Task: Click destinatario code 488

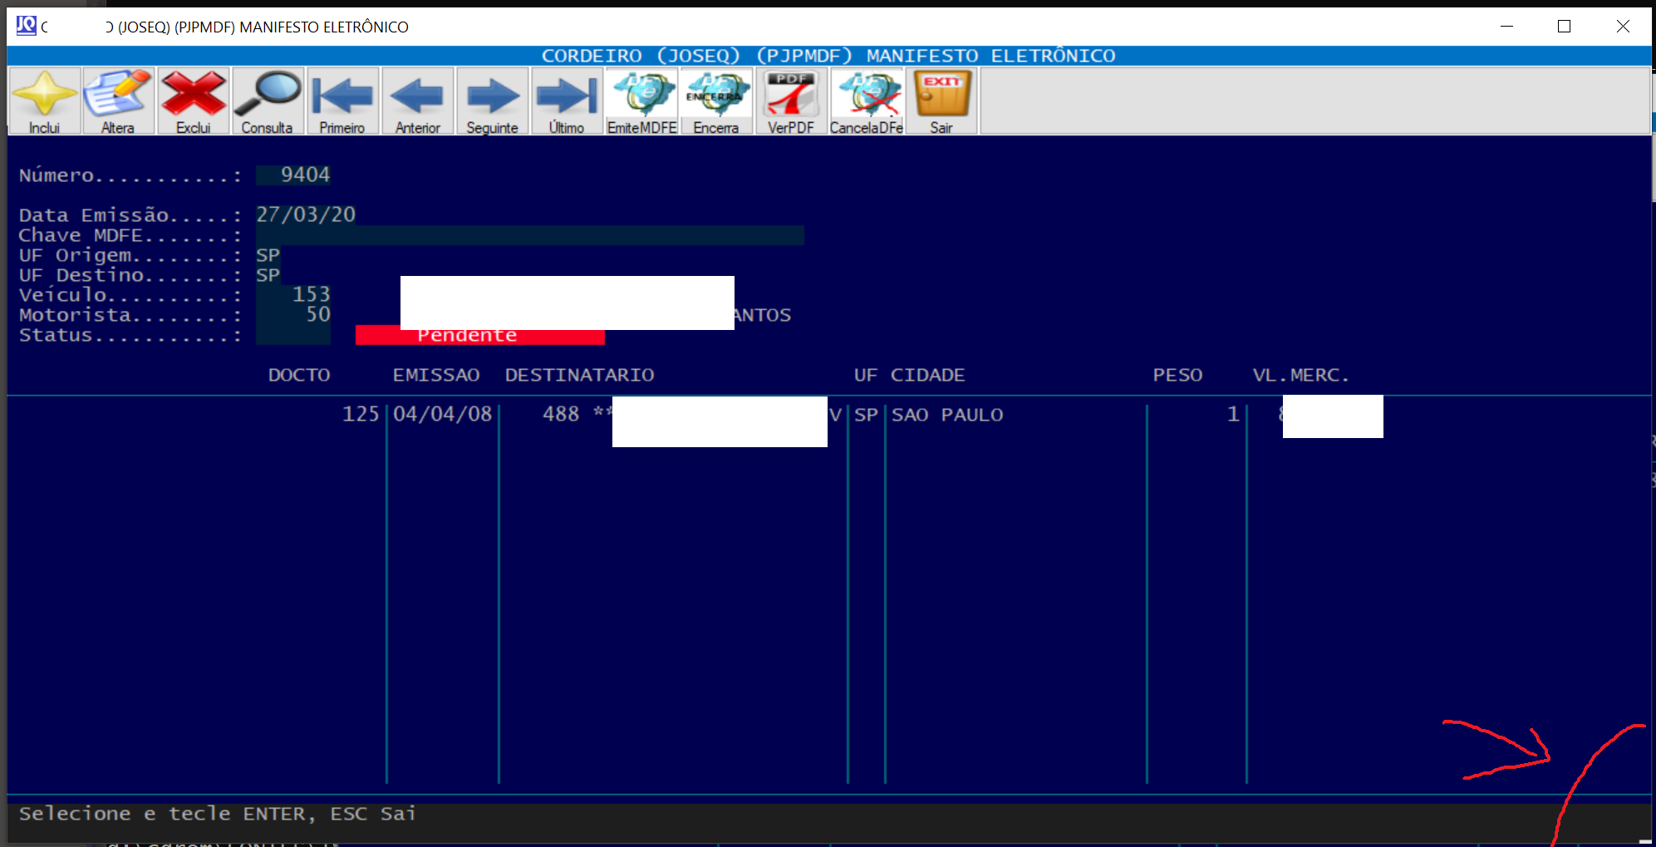Action: [561, 414]
